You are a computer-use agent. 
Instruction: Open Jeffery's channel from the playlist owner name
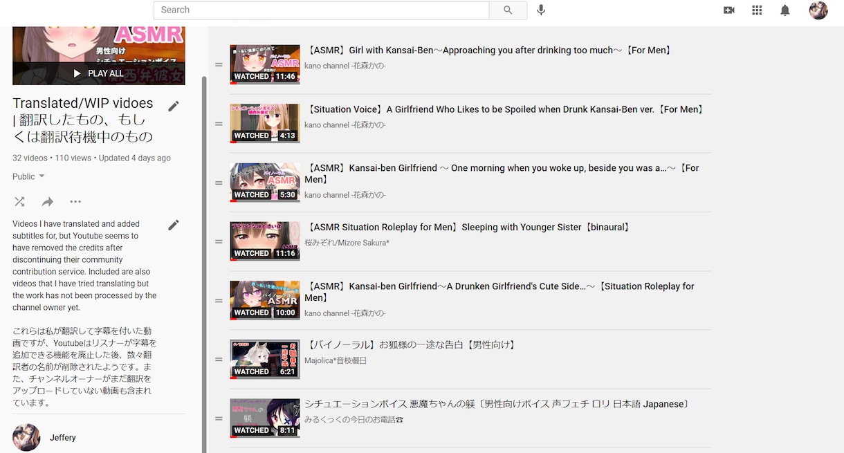[63, 438]
